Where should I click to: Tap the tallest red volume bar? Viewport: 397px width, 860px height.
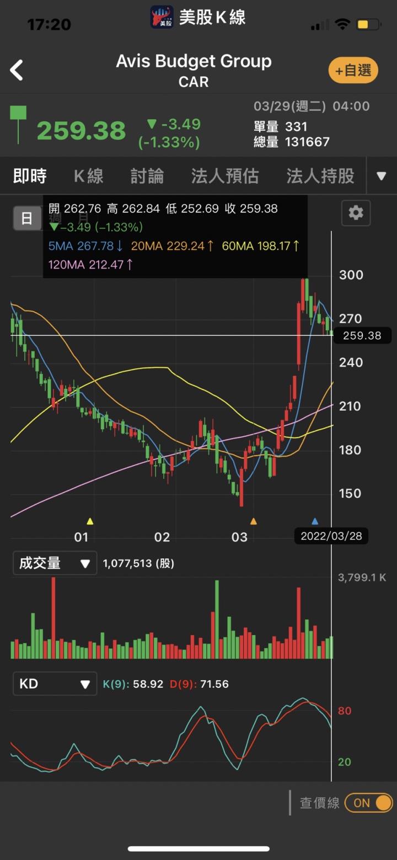pyautogui.click(x=53, y=618)
